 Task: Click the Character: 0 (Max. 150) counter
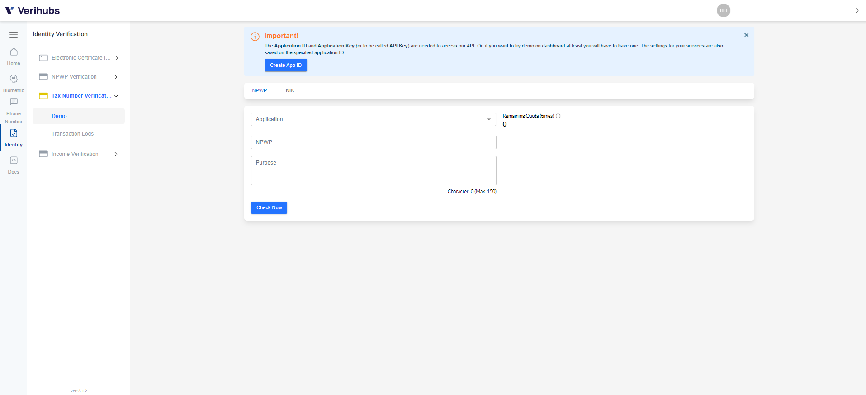tap(472, 192)
